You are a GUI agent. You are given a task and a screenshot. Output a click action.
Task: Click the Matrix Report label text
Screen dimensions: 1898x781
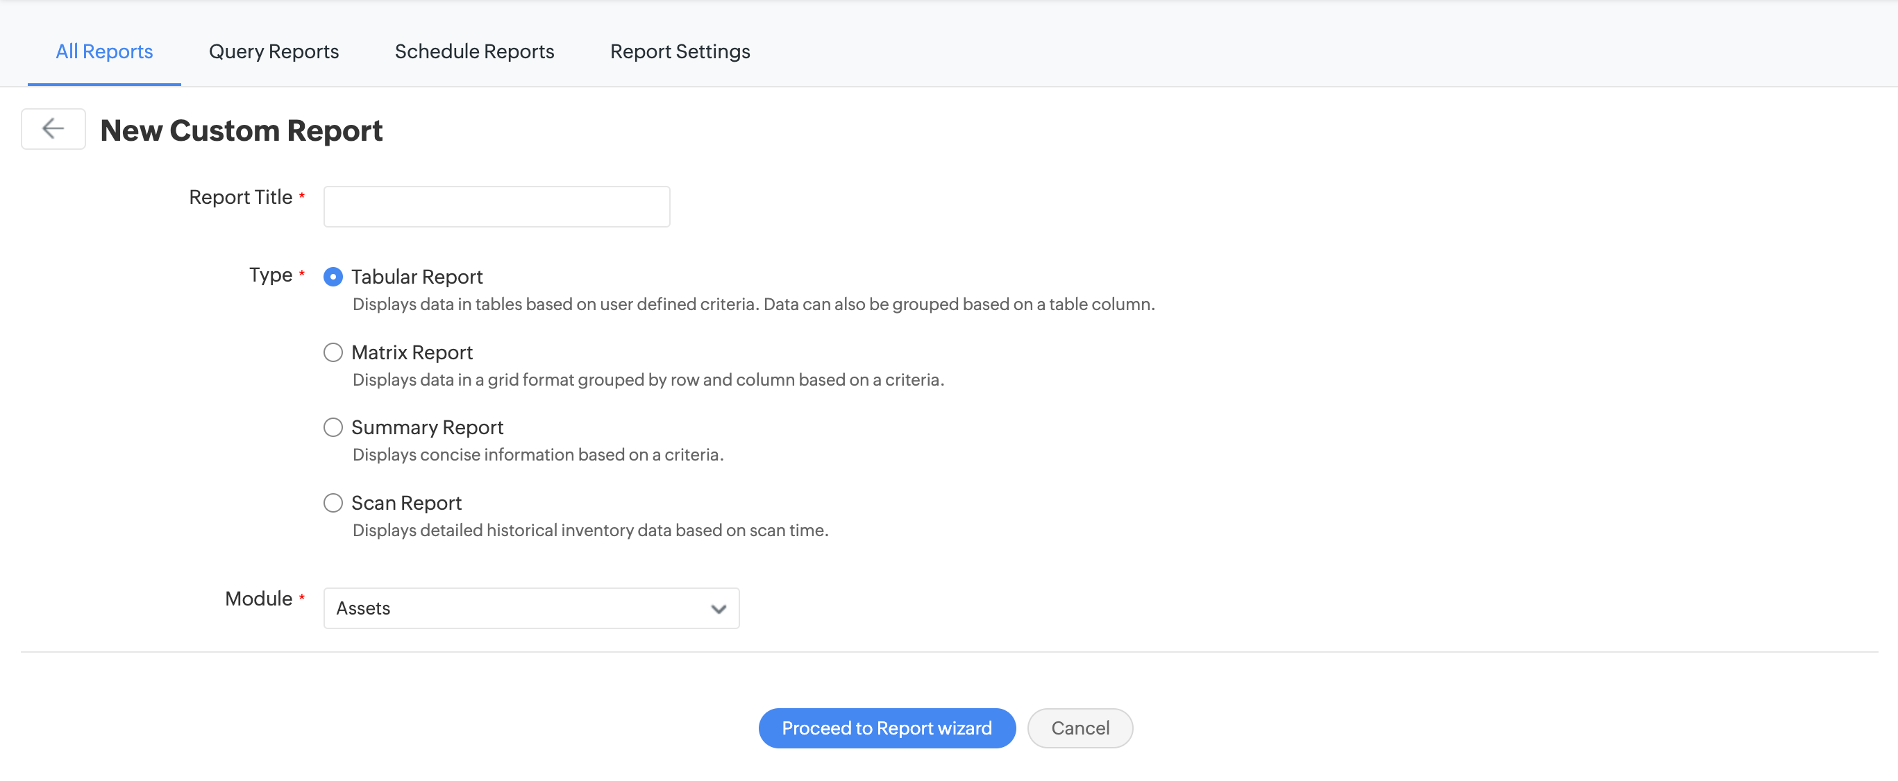point(412,352)
